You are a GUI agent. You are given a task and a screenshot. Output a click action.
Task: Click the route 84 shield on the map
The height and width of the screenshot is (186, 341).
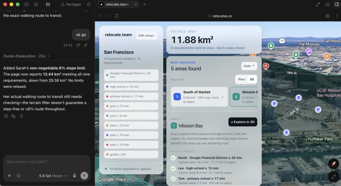282,41
